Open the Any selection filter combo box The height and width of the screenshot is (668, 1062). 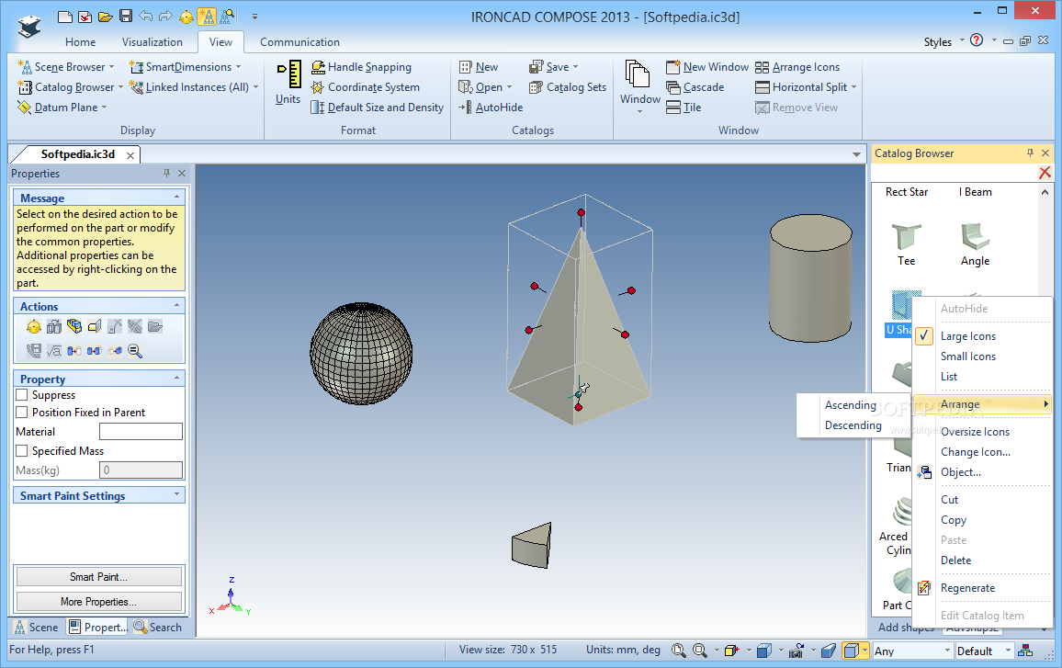click(x=912, y=651)
